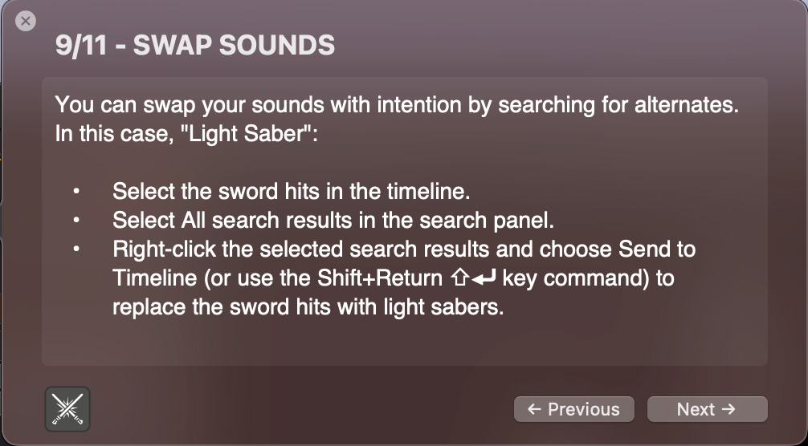The image size is (808, 446).
Task: Click the first bullet point marker
Action: pos(76,192)
